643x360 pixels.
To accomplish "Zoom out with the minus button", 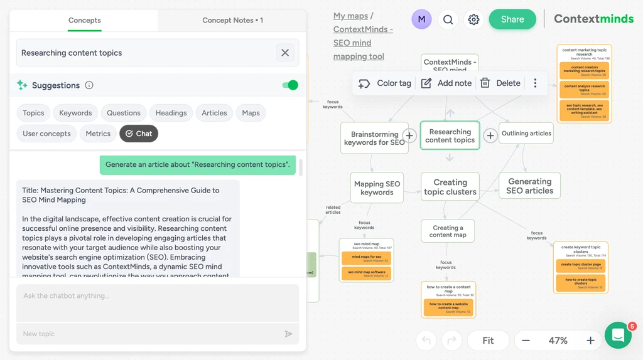I will pyautogui.click(x=526, y=341).
